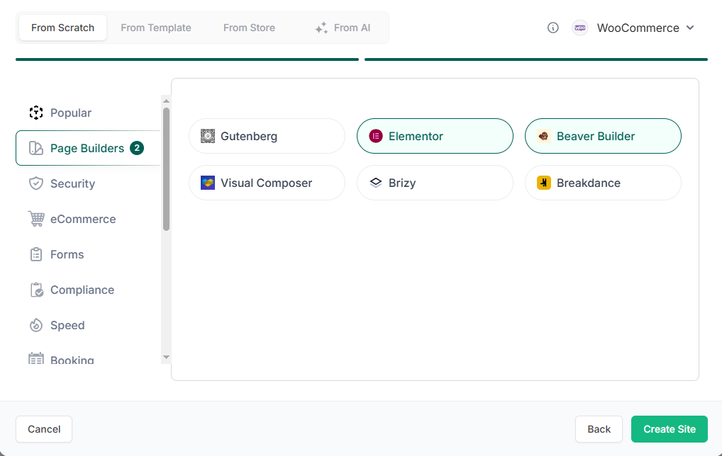Select the Visual Composer option
Viewport: 722px width, 456px height.
(x=267, y=183)
